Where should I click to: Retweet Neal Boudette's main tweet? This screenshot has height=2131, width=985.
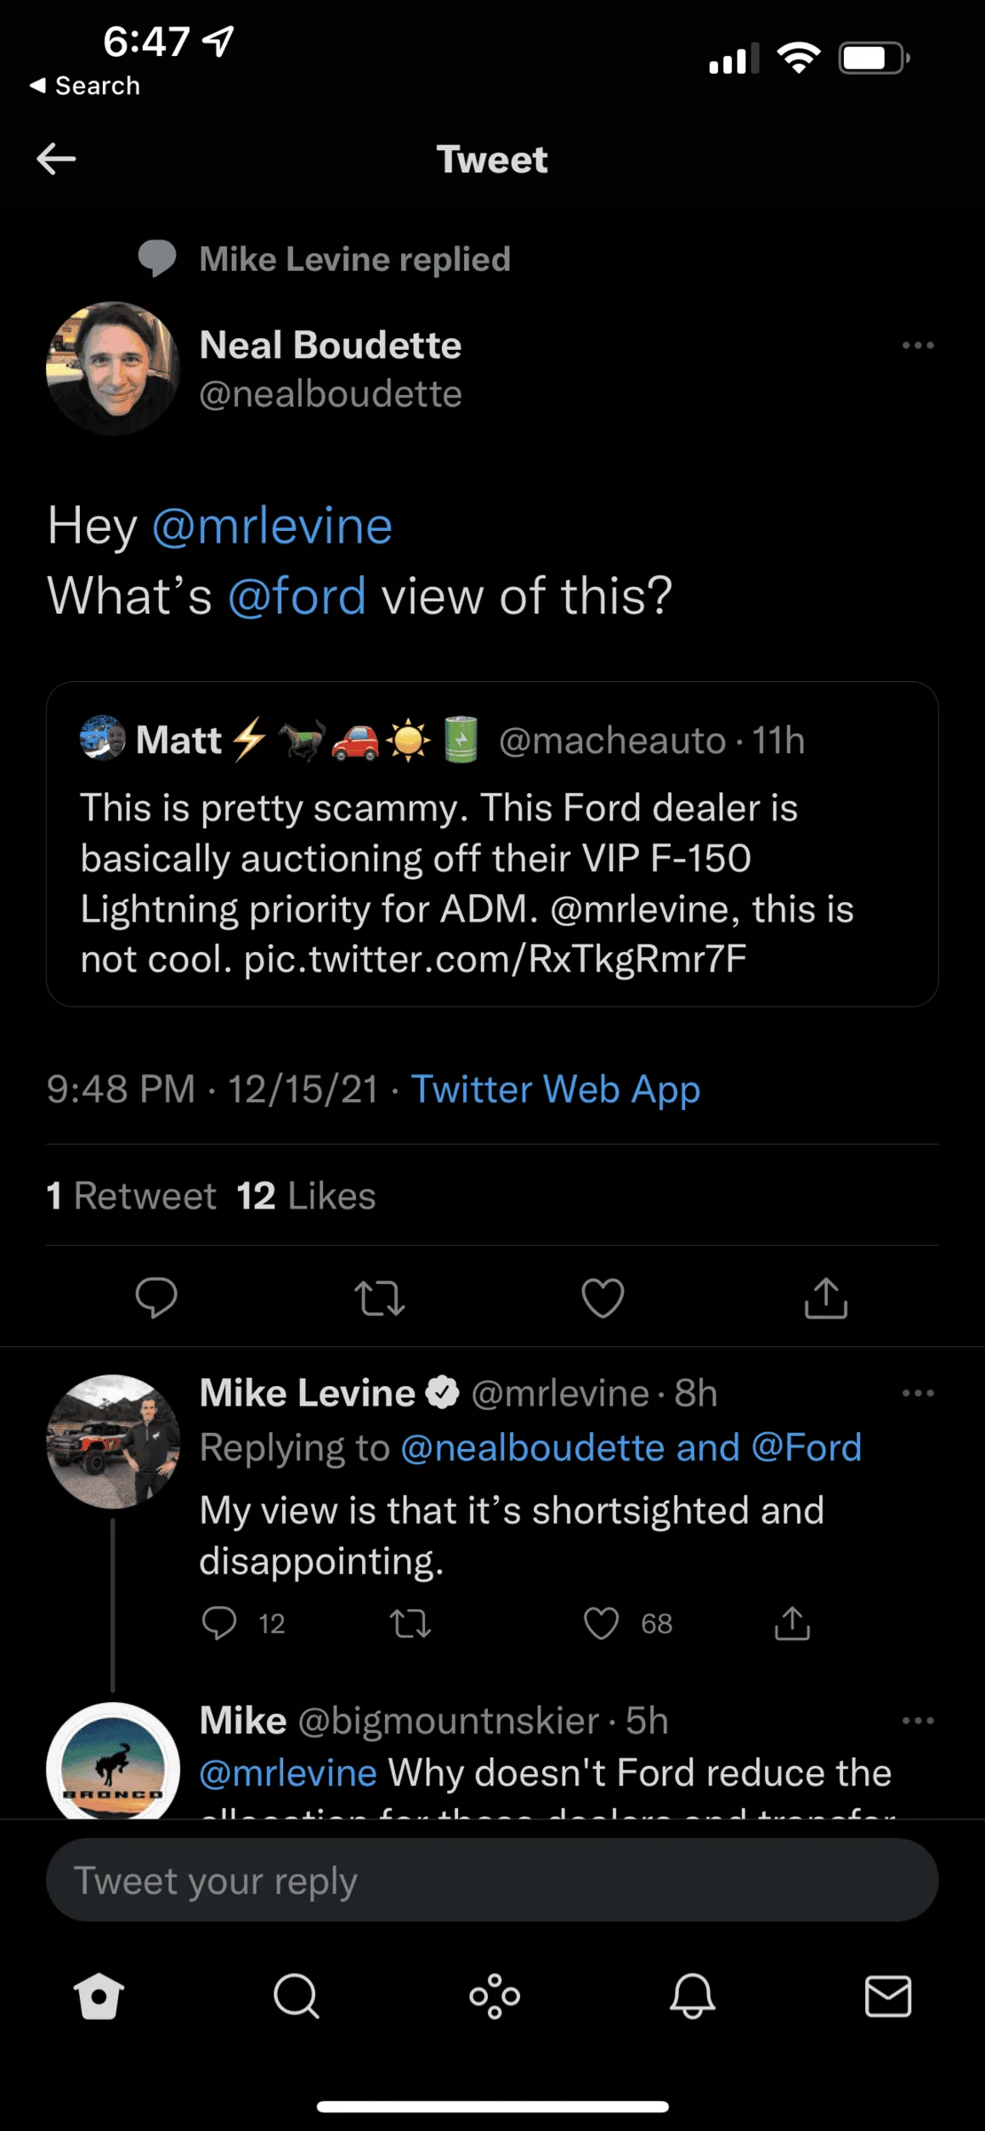[x=380, y=1297]
